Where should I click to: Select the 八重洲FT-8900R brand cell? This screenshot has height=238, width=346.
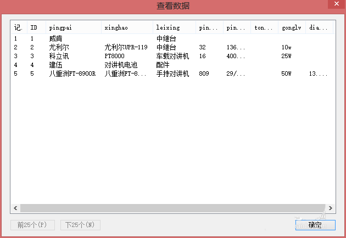point(72,73)
